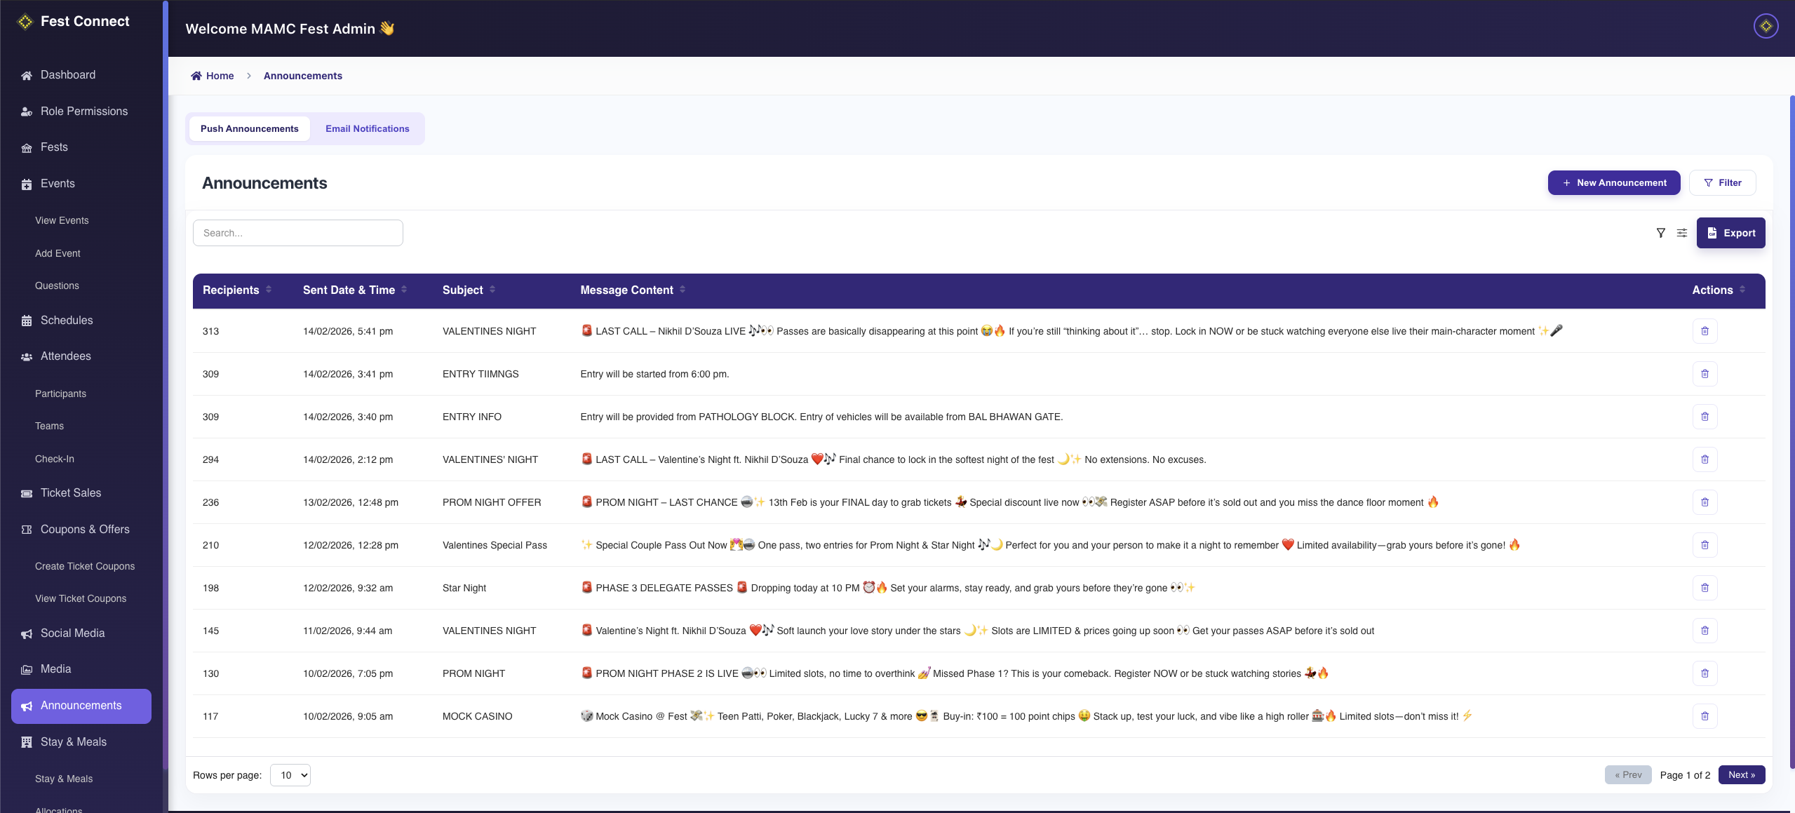1795x813 pixels.
Task: Click the funnel filter icon beside Export
Action: [x=1660, y=233]
